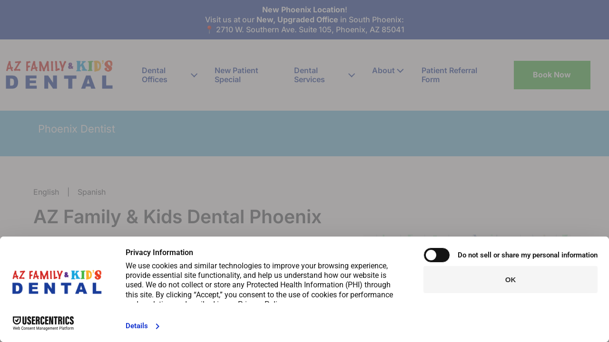Expand the Dental Offices chevron
609x342 pixels.
click(194, 75)
